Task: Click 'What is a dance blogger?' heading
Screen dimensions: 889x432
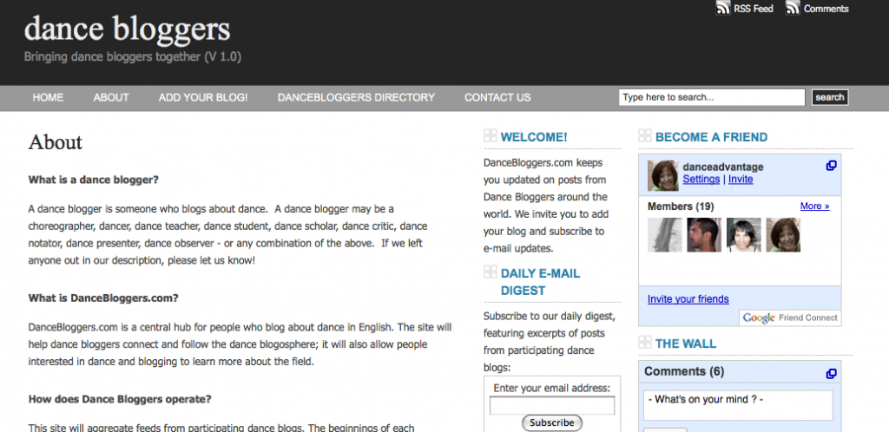Action: click(94, 180)
